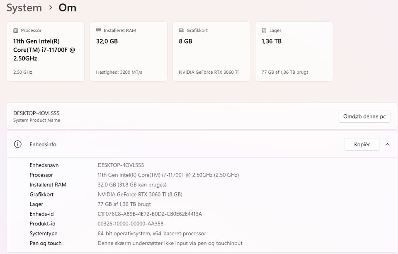Select the Pen og touch value text
This screenshot has width=398, height=254.
tap(170, 243)
